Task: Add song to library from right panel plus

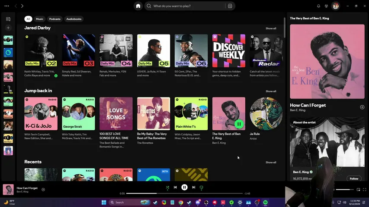Action: click(x=362, y=107)
